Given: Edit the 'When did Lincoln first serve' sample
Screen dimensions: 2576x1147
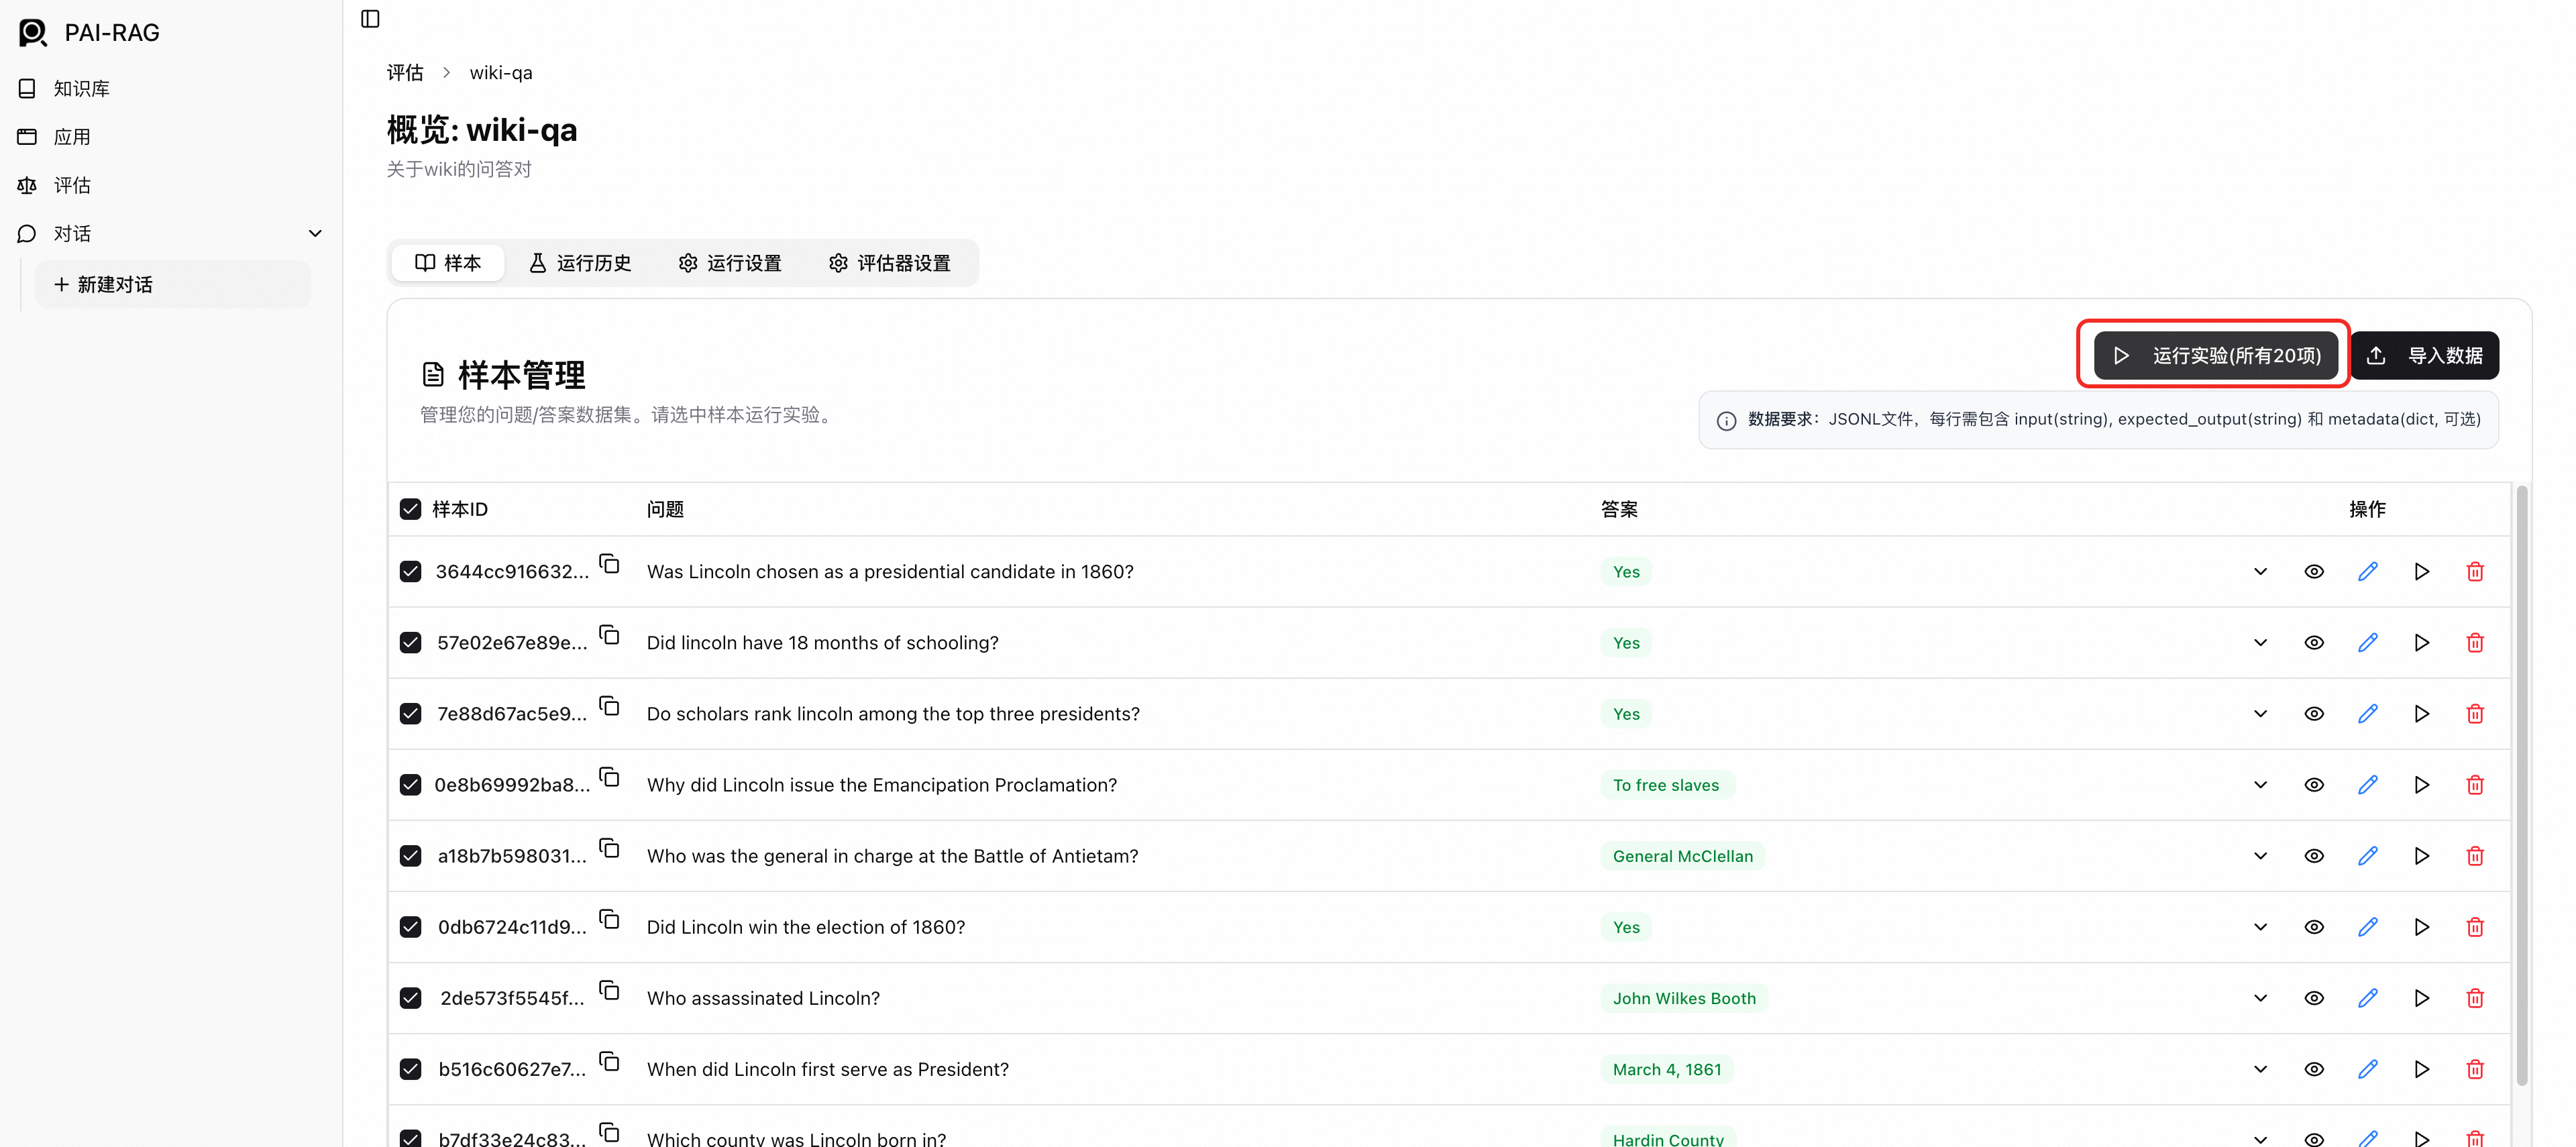Looking at the screenshot, I should (x=2367, y=1069).
